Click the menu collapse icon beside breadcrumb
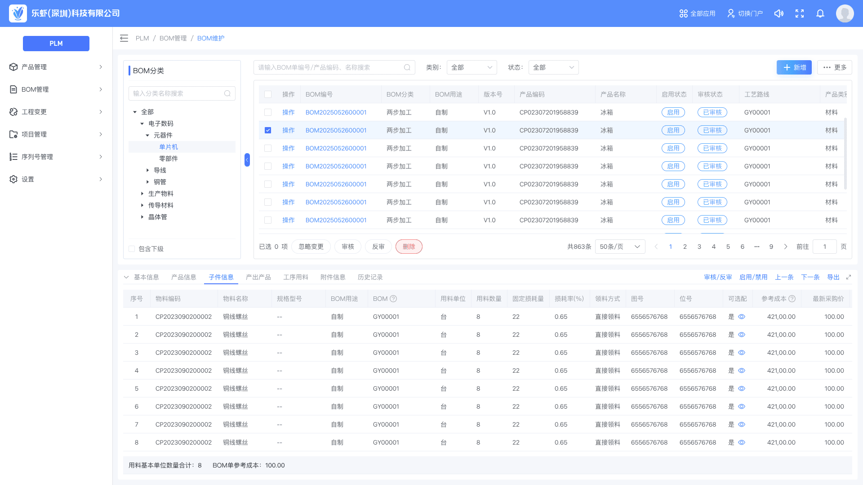The image size is (863, 485). (x=124, y=38)
